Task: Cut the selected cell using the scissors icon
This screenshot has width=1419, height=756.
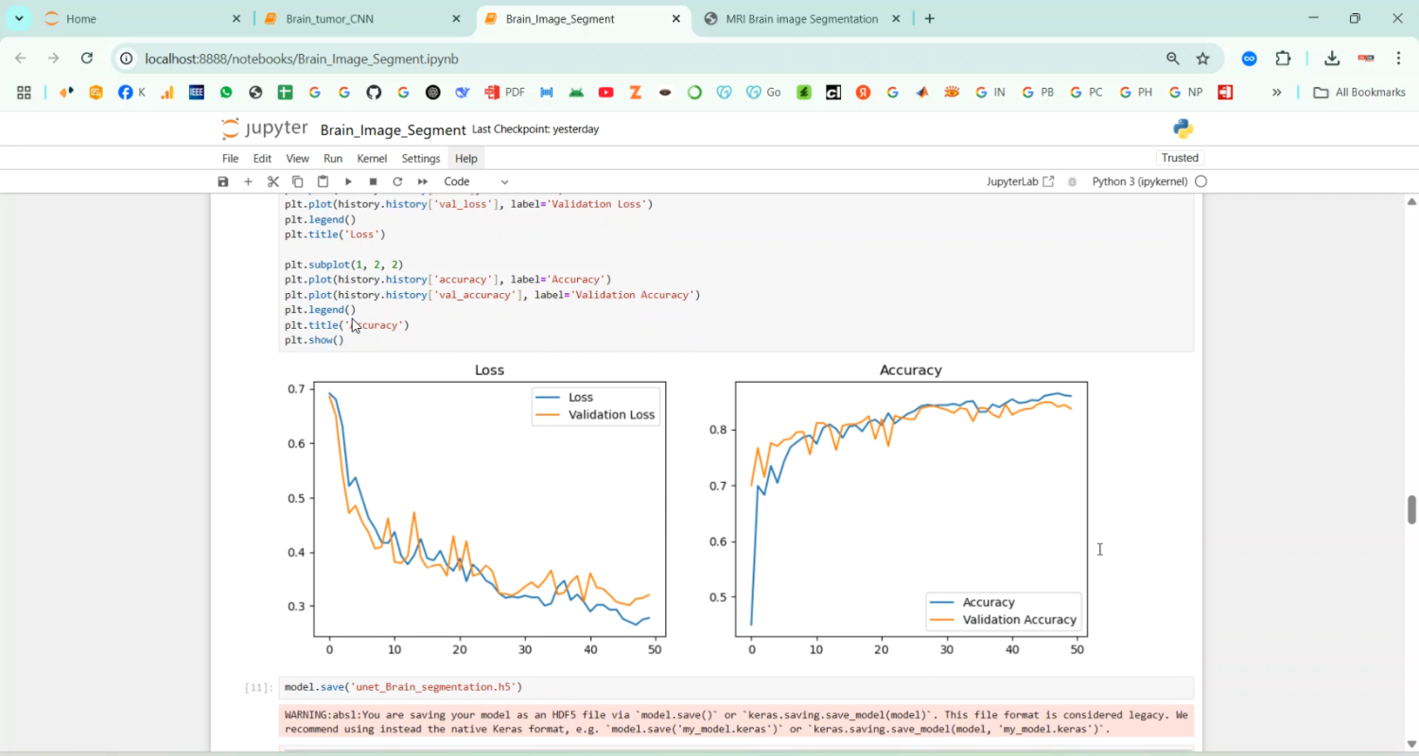Action: (273, 181)
